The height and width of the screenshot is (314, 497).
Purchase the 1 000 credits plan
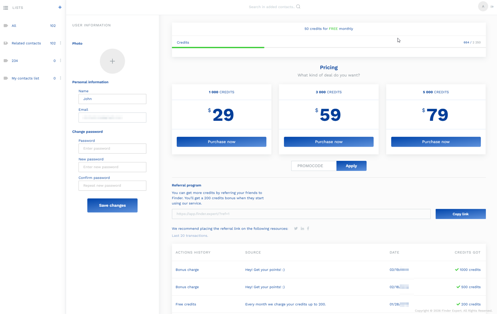point(221,142)
